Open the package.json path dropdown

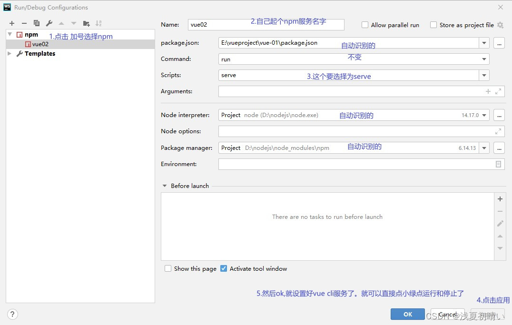pos(484,43)
